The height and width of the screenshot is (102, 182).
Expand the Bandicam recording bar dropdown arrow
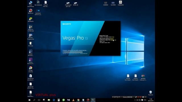(113, 97)
